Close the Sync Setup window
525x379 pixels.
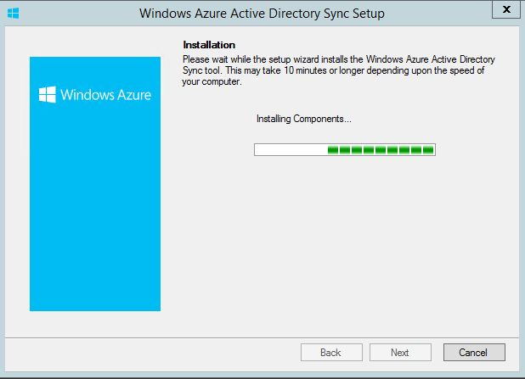506,9
